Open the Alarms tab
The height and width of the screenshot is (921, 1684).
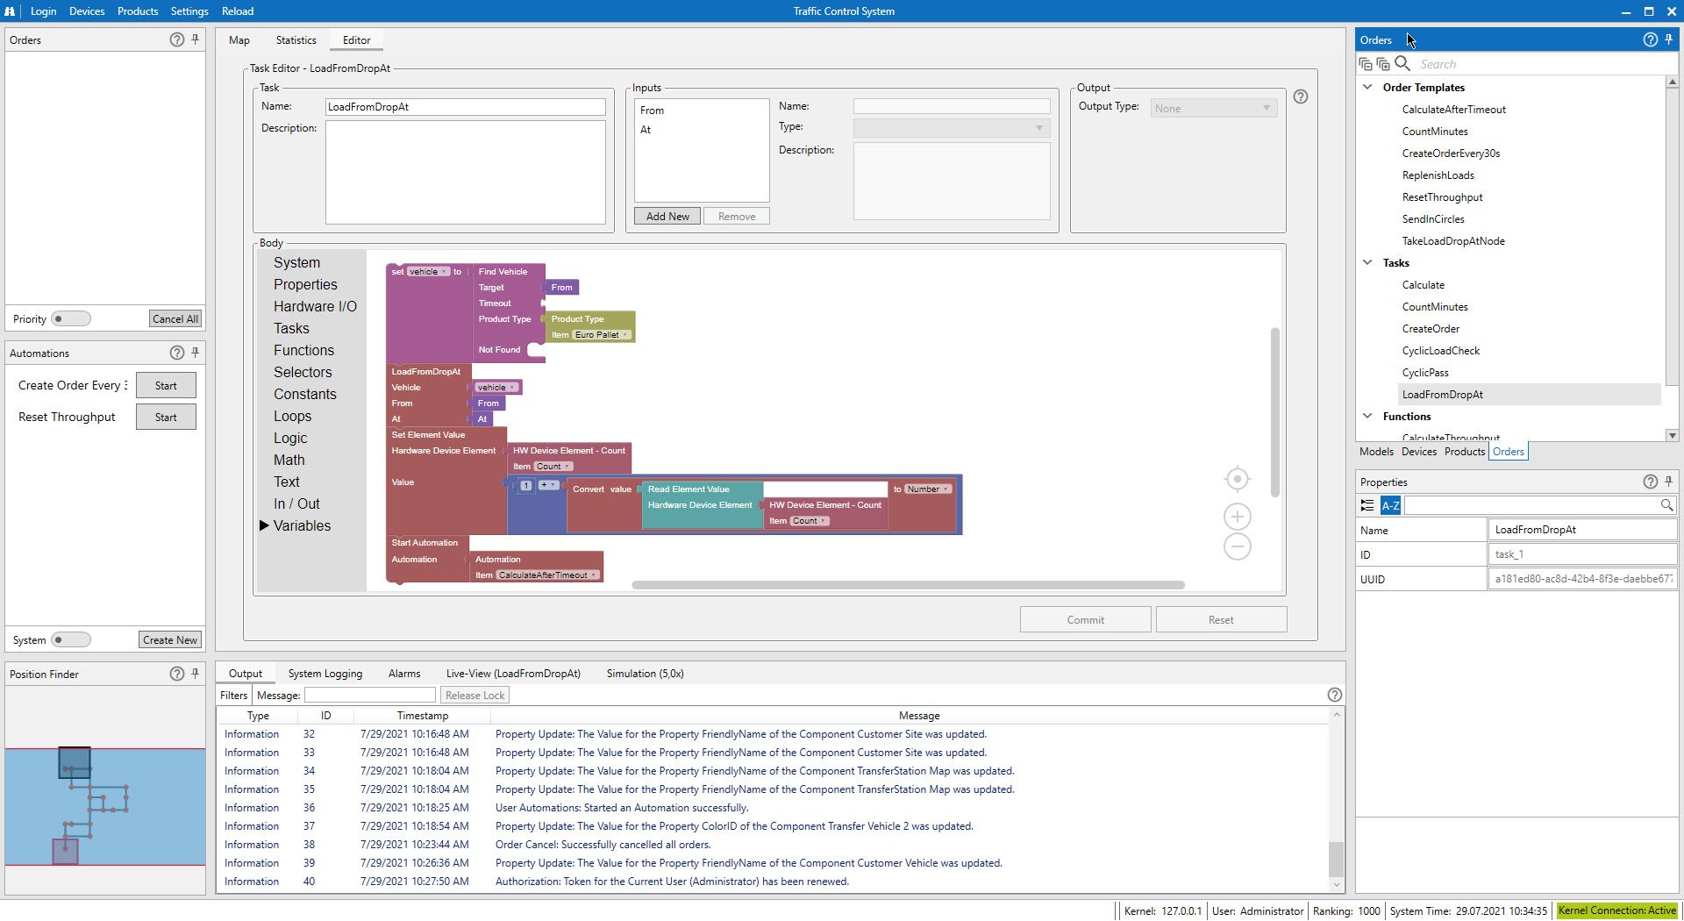pyautogui.click(x=404, y=674)
